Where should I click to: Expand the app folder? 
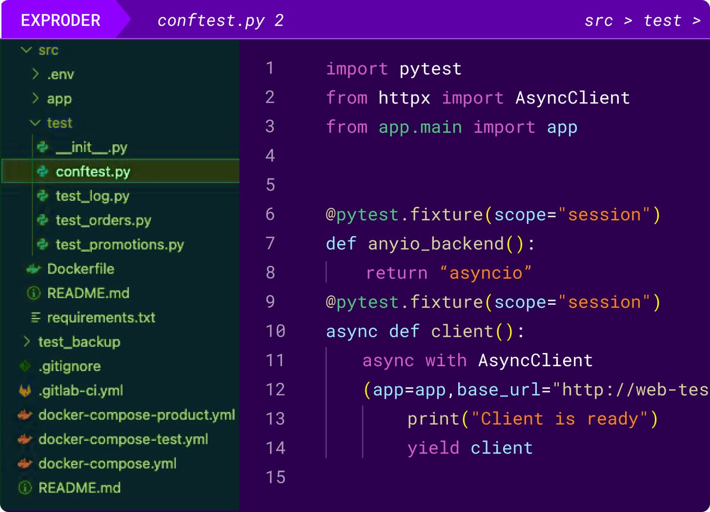tap(35, 98)
